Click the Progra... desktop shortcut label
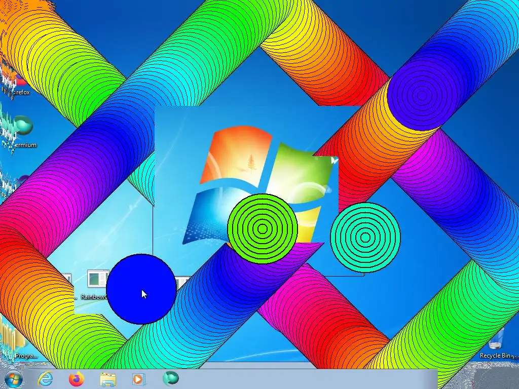Viewport: 519px width, 389px height. 26,356
